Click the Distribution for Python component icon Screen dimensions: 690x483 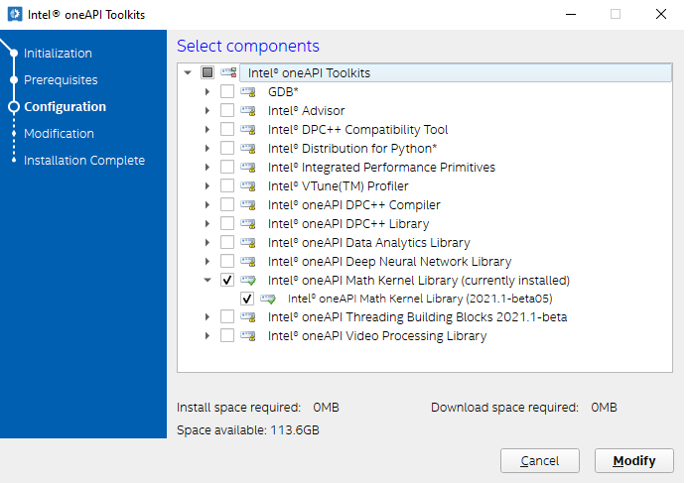click(248, 149)
